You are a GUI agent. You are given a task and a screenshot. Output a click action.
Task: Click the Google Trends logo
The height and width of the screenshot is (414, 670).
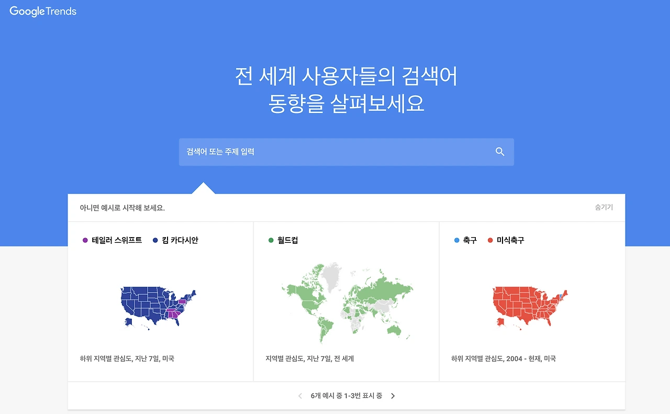43,11
